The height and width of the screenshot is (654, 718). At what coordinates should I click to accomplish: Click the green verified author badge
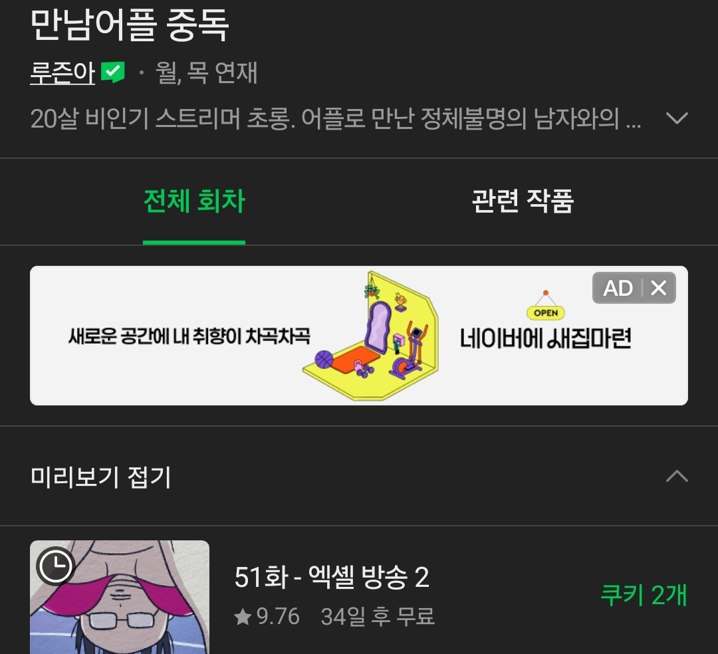(112, 72)
